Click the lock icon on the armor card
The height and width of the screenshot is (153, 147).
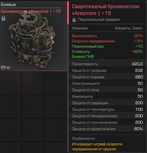(3, 19)
